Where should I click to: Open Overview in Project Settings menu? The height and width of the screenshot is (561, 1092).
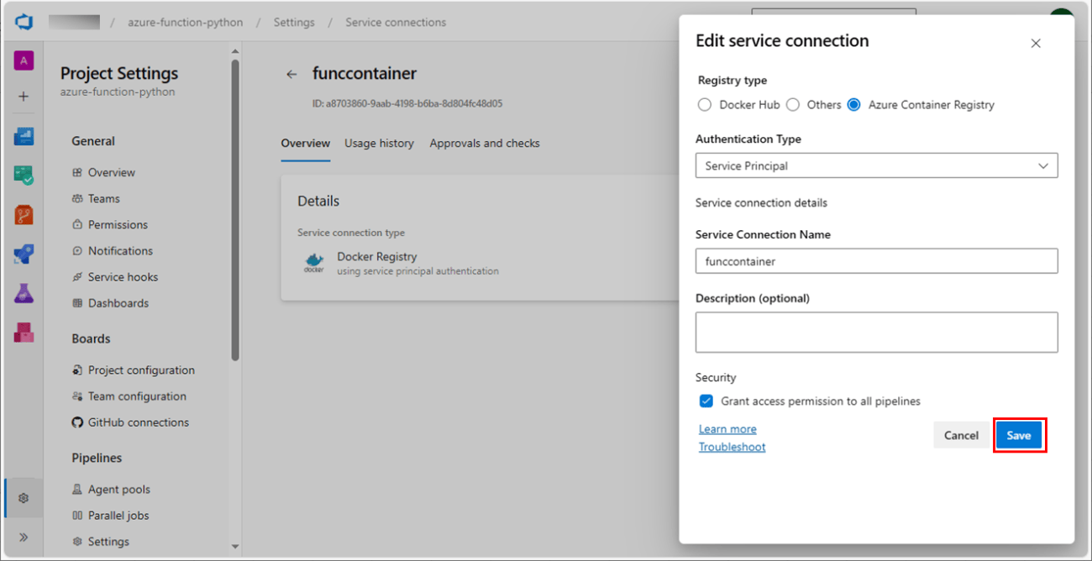point(112,172)
